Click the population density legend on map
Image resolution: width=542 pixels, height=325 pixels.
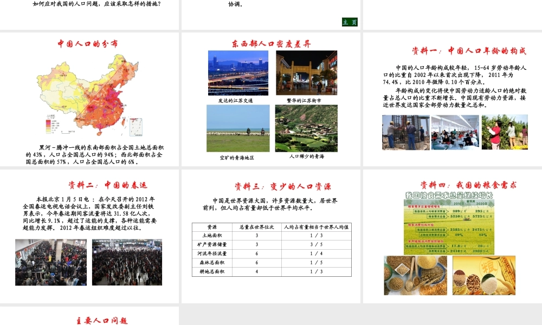[52, 126]
